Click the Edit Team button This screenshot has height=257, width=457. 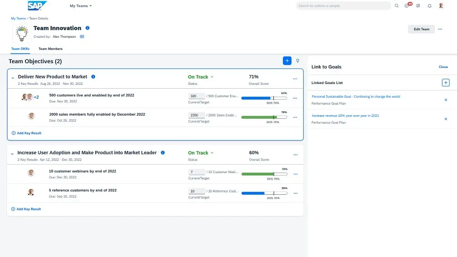pyautogui.click(x=421, y=29)
